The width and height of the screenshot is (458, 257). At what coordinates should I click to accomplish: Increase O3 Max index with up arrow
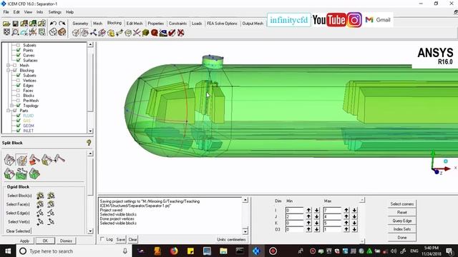click(346, 229)
